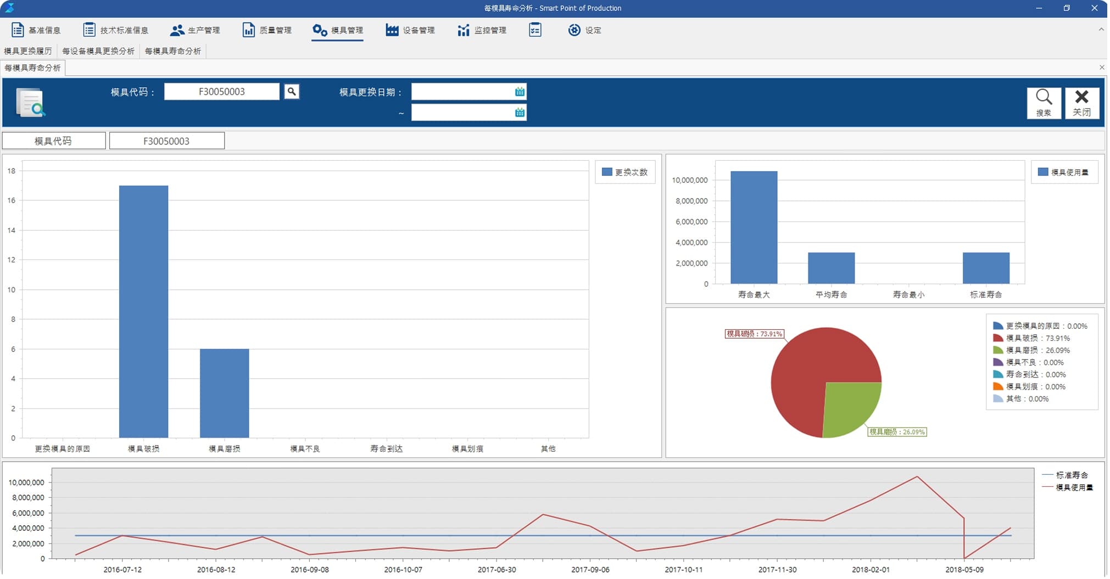Screen dimensions: 1110x579
Task: Open the 技术标准信息 menu icon
Action: pos(89,30)
